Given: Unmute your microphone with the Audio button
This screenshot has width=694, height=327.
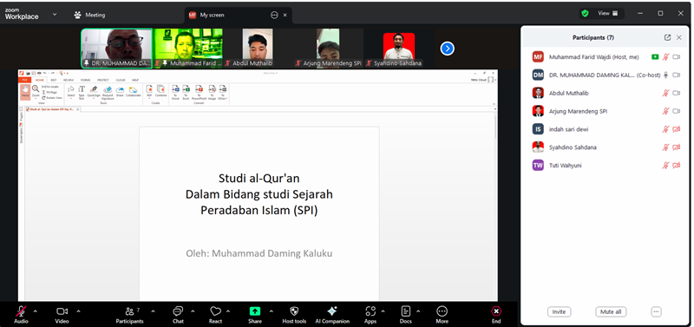Looking at the screenshot, I should [x=21, y=315].
